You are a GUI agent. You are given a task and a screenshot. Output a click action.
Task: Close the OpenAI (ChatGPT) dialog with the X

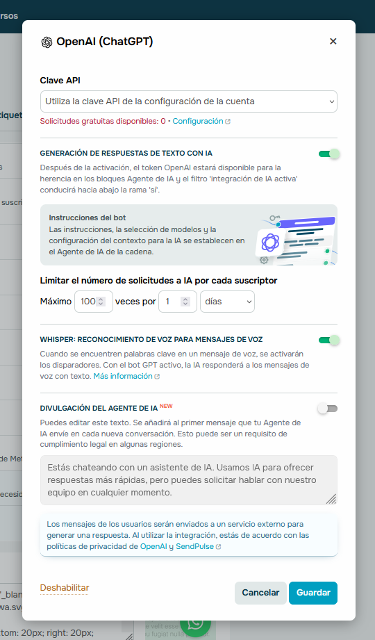333,41
